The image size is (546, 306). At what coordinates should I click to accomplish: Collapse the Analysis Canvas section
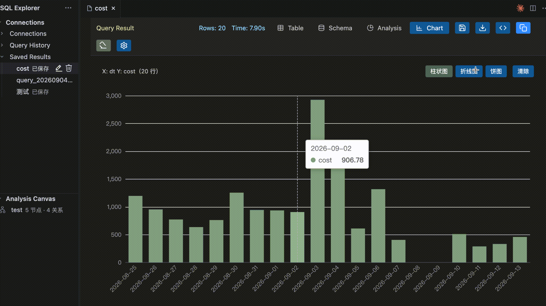click(x=30, y=199)
